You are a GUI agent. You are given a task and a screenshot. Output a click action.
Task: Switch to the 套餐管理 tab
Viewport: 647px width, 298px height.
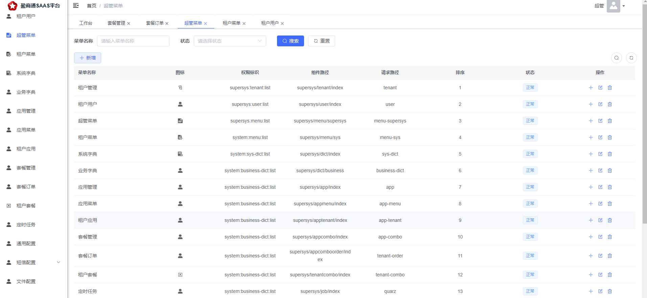(116, 23)
